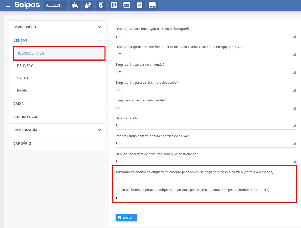Click the ALELECR... store selector button
The height and width of the screenshot is (228, 301).
55,5
